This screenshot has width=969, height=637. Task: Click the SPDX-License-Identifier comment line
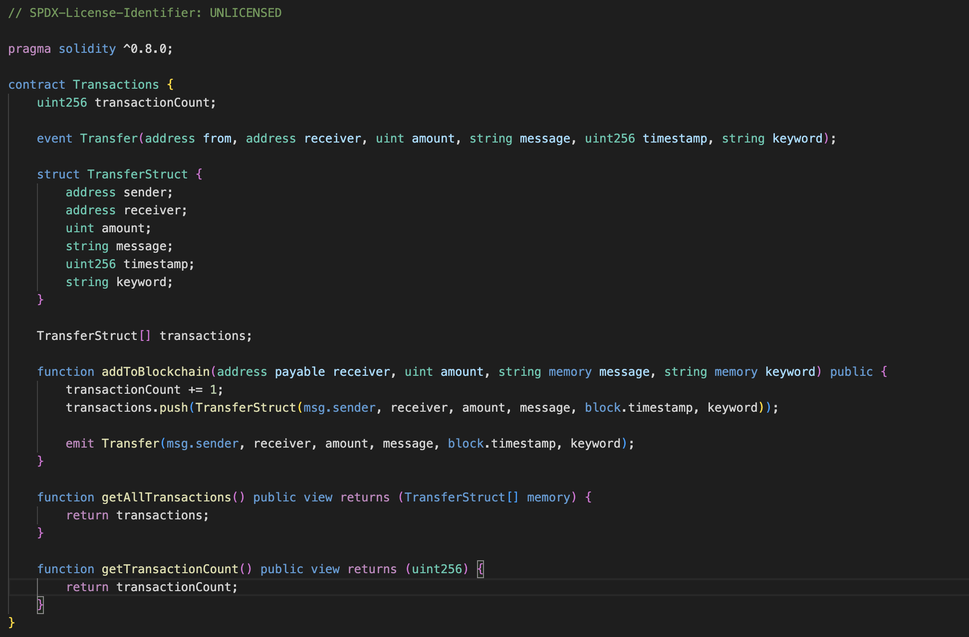pos(145,12)
